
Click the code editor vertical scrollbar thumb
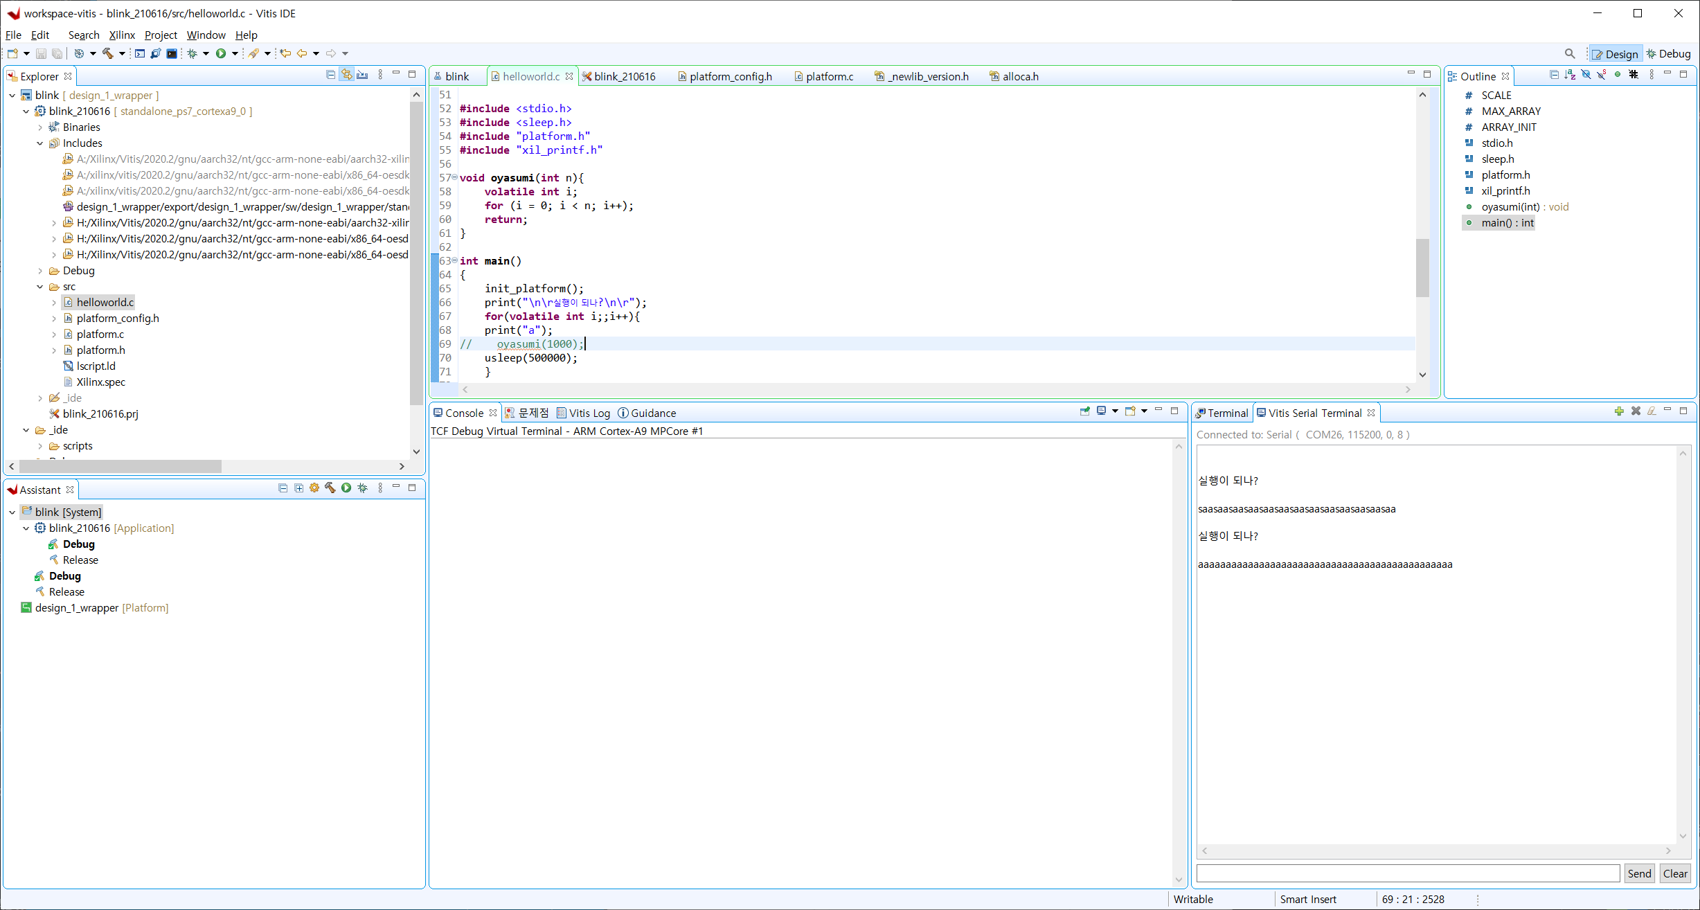1422,267
